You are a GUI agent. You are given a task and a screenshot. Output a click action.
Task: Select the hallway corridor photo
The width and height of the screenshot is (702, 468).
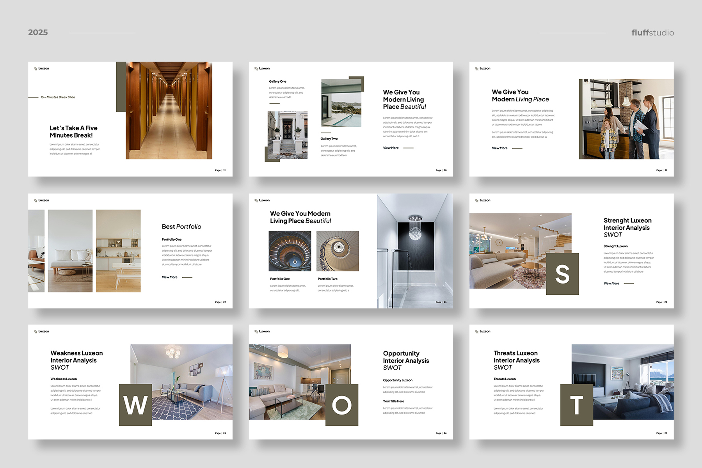pyautogui.click(x=169, y=110)
